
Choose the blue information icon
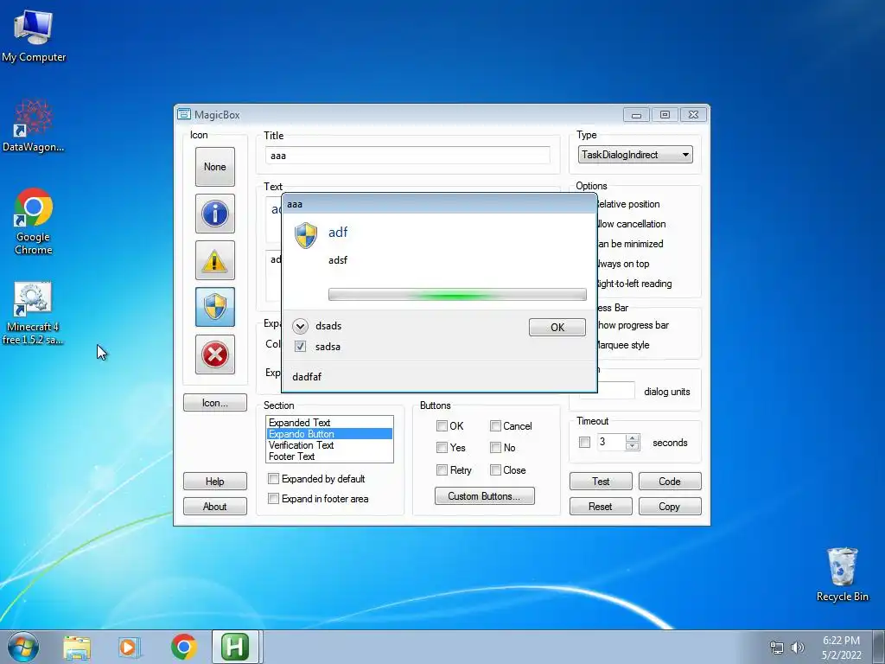pyautogui.click(x=215, y=214)
